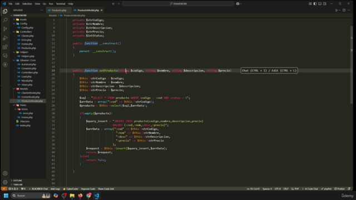Image resolution: width=356 pixels, height=200 pixels.
Task: Open Mysql.php file
Action: [27, 81]
